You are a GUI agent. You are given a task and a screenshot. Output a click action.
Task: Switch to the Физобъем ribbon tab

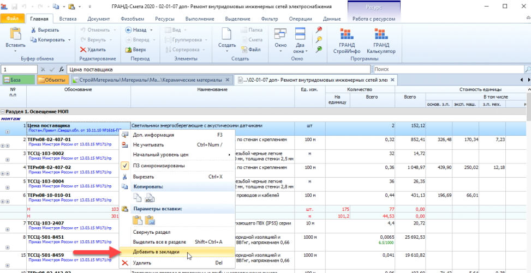(132, 19)
